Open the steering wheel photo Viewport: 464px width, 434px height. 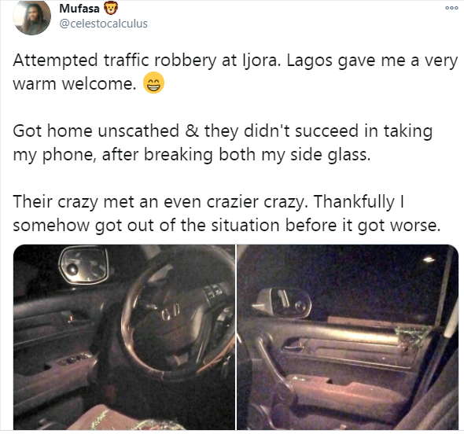pos(124,337)
